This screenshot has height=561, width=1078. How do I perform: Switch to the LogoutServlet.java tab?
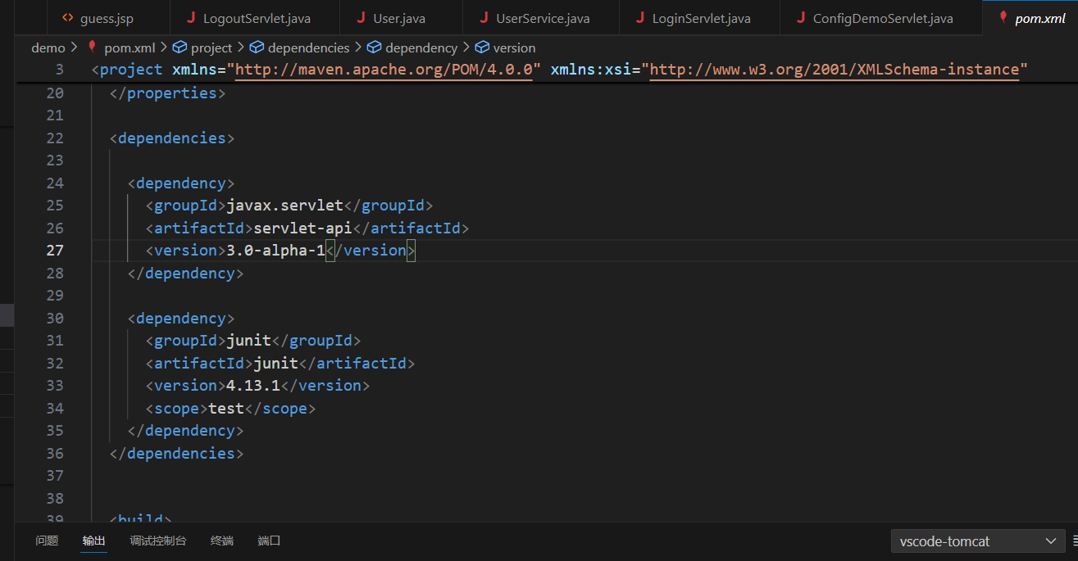(x=257, y=18)
